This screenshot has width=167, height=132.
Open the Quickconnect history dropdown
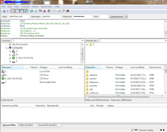tap(126, 17)
